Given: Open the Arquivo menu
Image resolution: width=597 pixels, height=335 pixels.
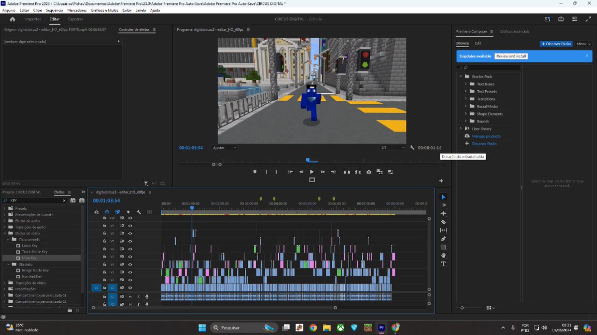Looking at the screenshot, I should tap(9, 10).
